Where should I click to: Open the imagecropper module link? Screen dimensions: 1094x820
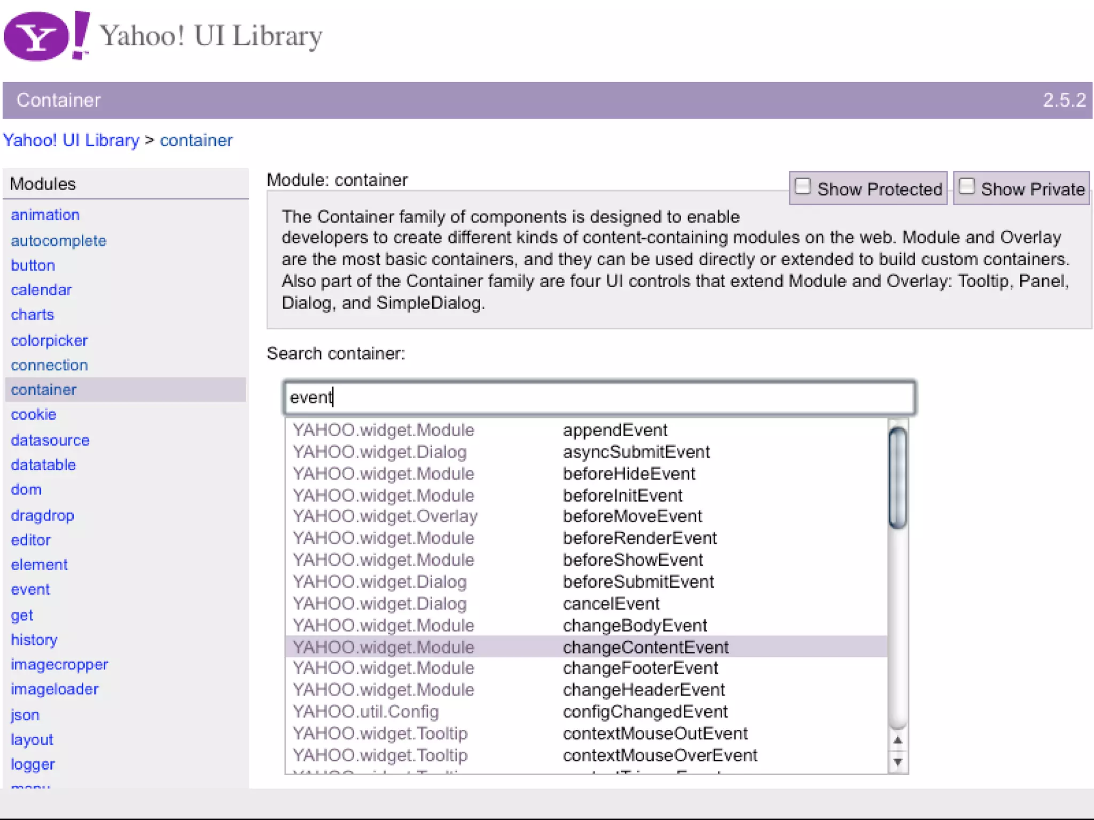59,665
